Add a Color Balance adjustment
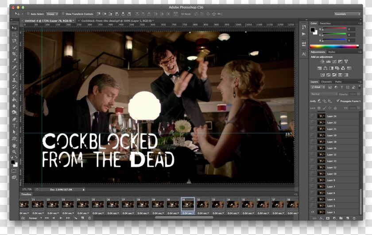The height and width of the screenshot is (235, 372). click(325, 68)
